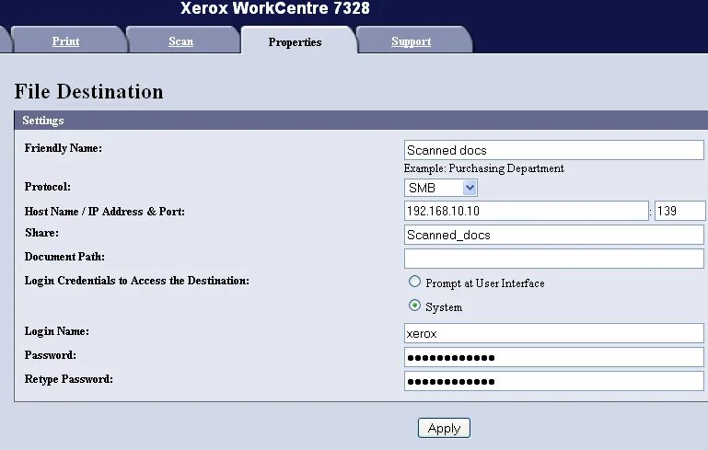Click the File Destination heading
The height and width of the screenshot is (450, 708).
coord(88,91)
